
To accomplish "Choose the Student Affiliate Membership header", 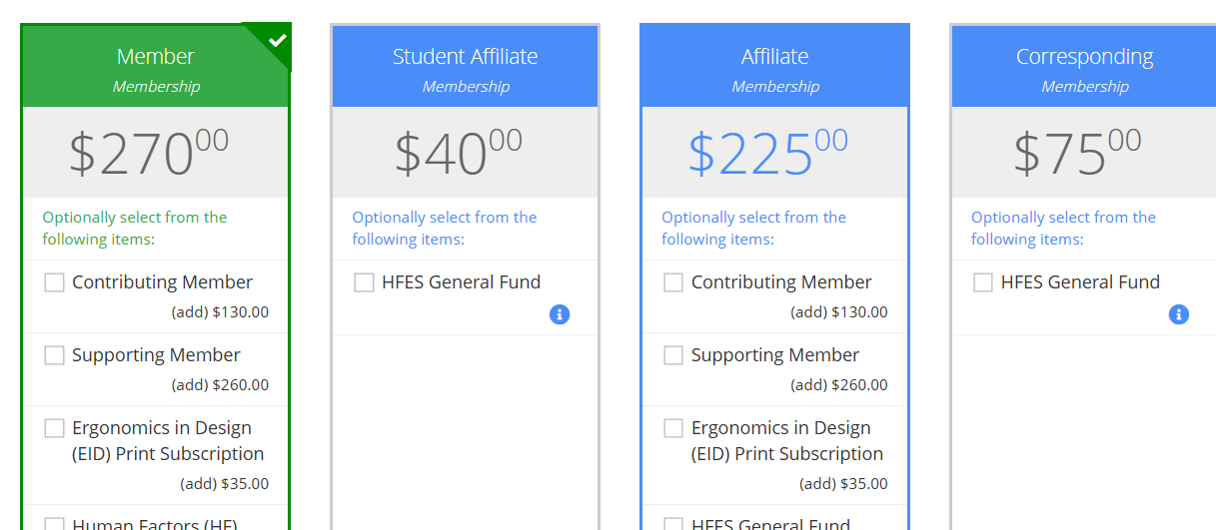I will (465, 68).
